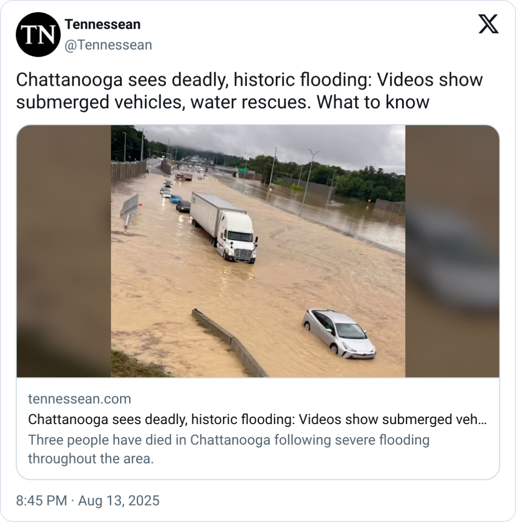Click the card description about three deaths
This screenshot has width=516, height=522.
pyautogui.click(x=228, y=449)
